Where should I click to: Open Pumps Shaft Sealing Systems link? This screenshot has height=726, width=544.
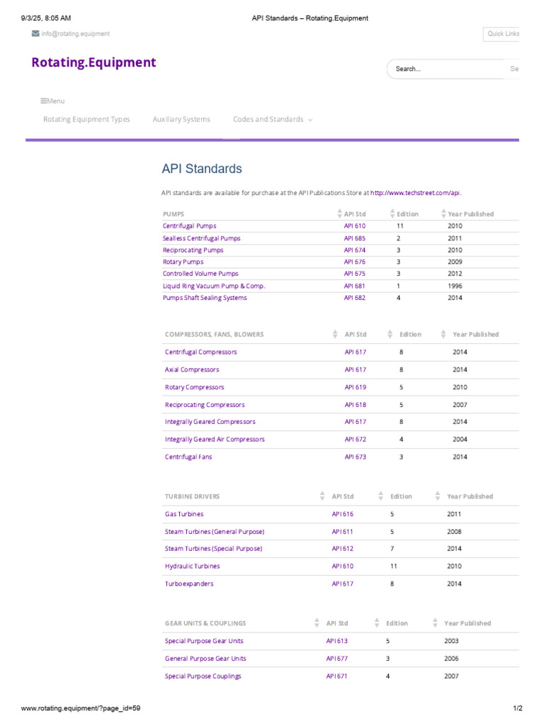coord(205,298)
